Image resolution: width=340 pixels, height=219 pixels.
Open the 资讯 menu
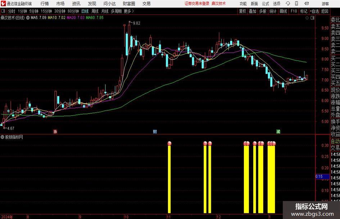(76, 4)
